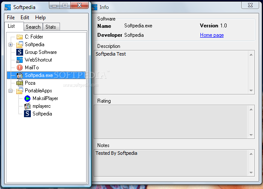The height and width of the screenshot is (189, 263).
Task: Click the red MailTo alert icon
Action: pyautogui.click(x=20, y=68)
